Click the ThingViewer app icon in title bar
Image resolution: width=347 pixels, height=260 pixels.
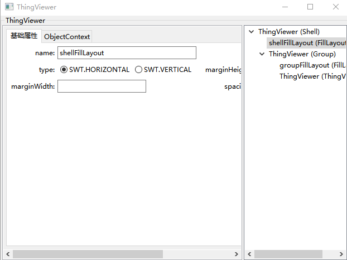[9, 7]
